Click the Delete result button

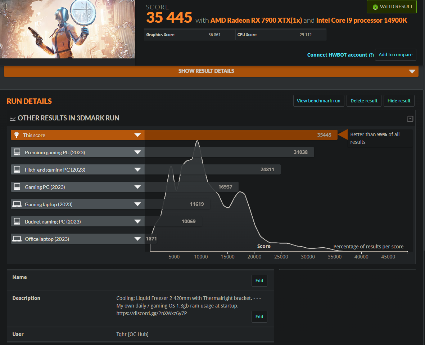[x=364, y=101]
